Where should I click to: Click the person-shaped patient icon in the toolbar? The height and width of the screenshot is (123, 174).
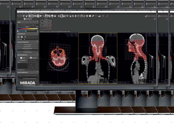[27, 16]
